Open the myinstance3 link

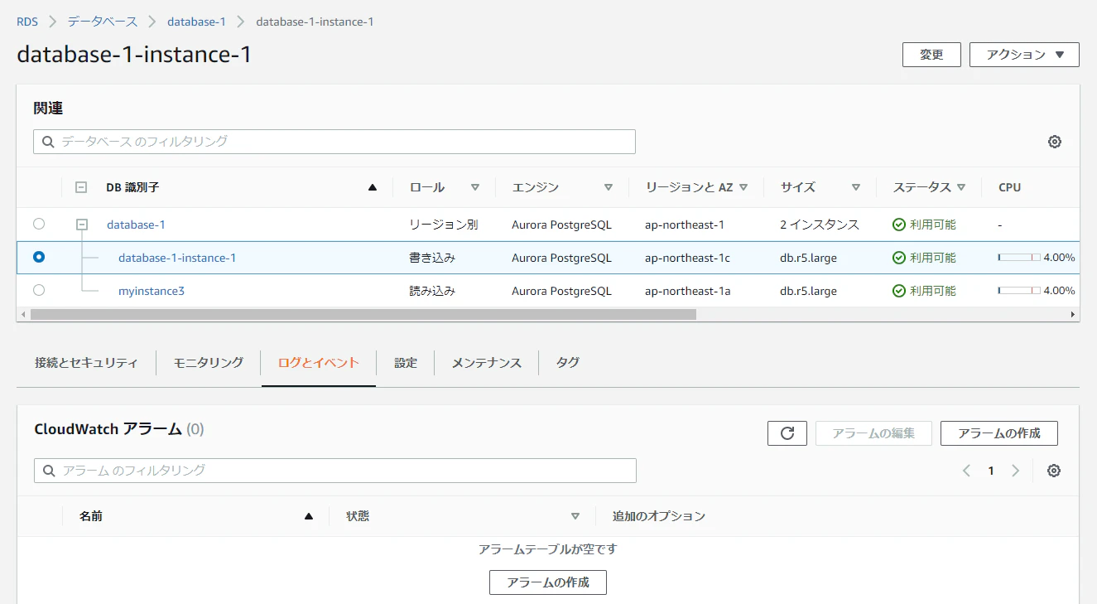click(152, 291)
